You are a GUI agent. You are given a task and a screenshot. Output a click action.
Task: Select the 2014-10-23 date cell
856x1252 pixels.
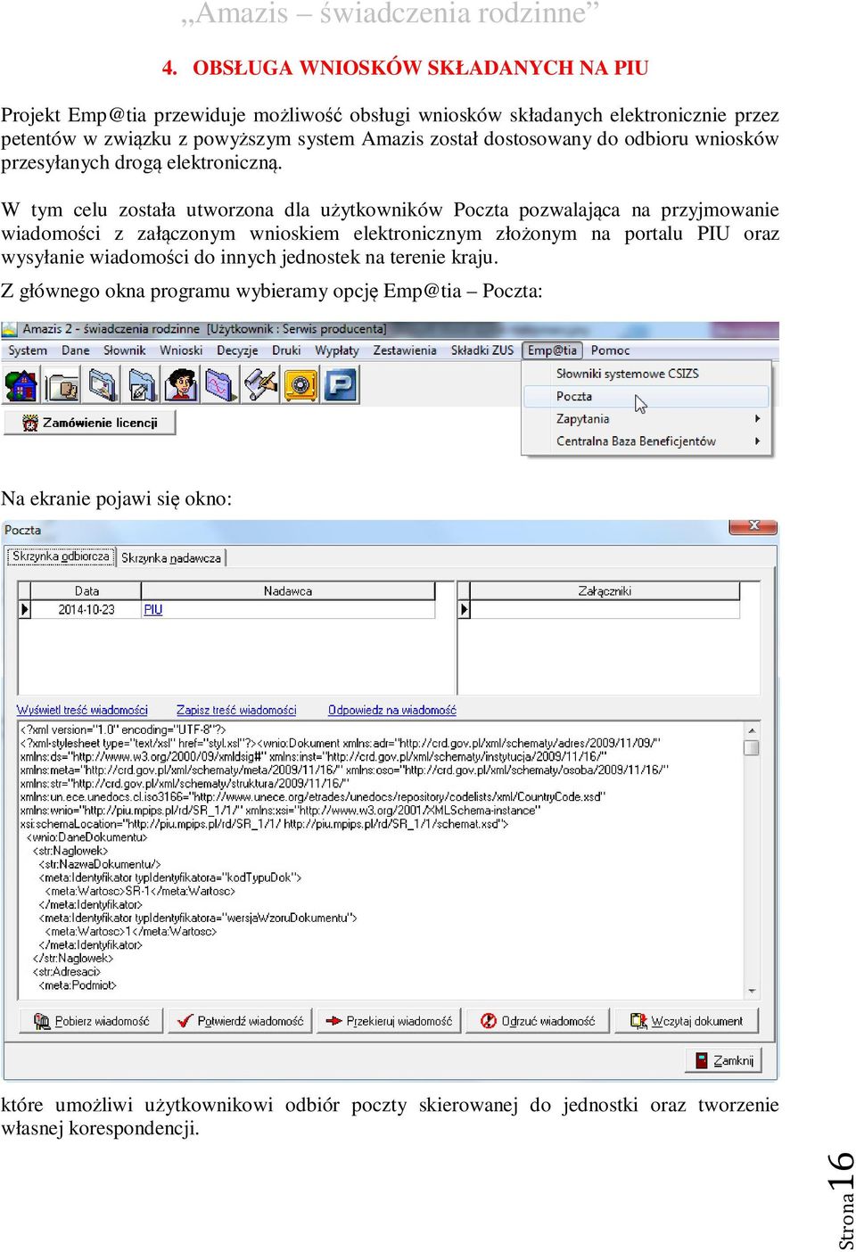coord(86,610)
